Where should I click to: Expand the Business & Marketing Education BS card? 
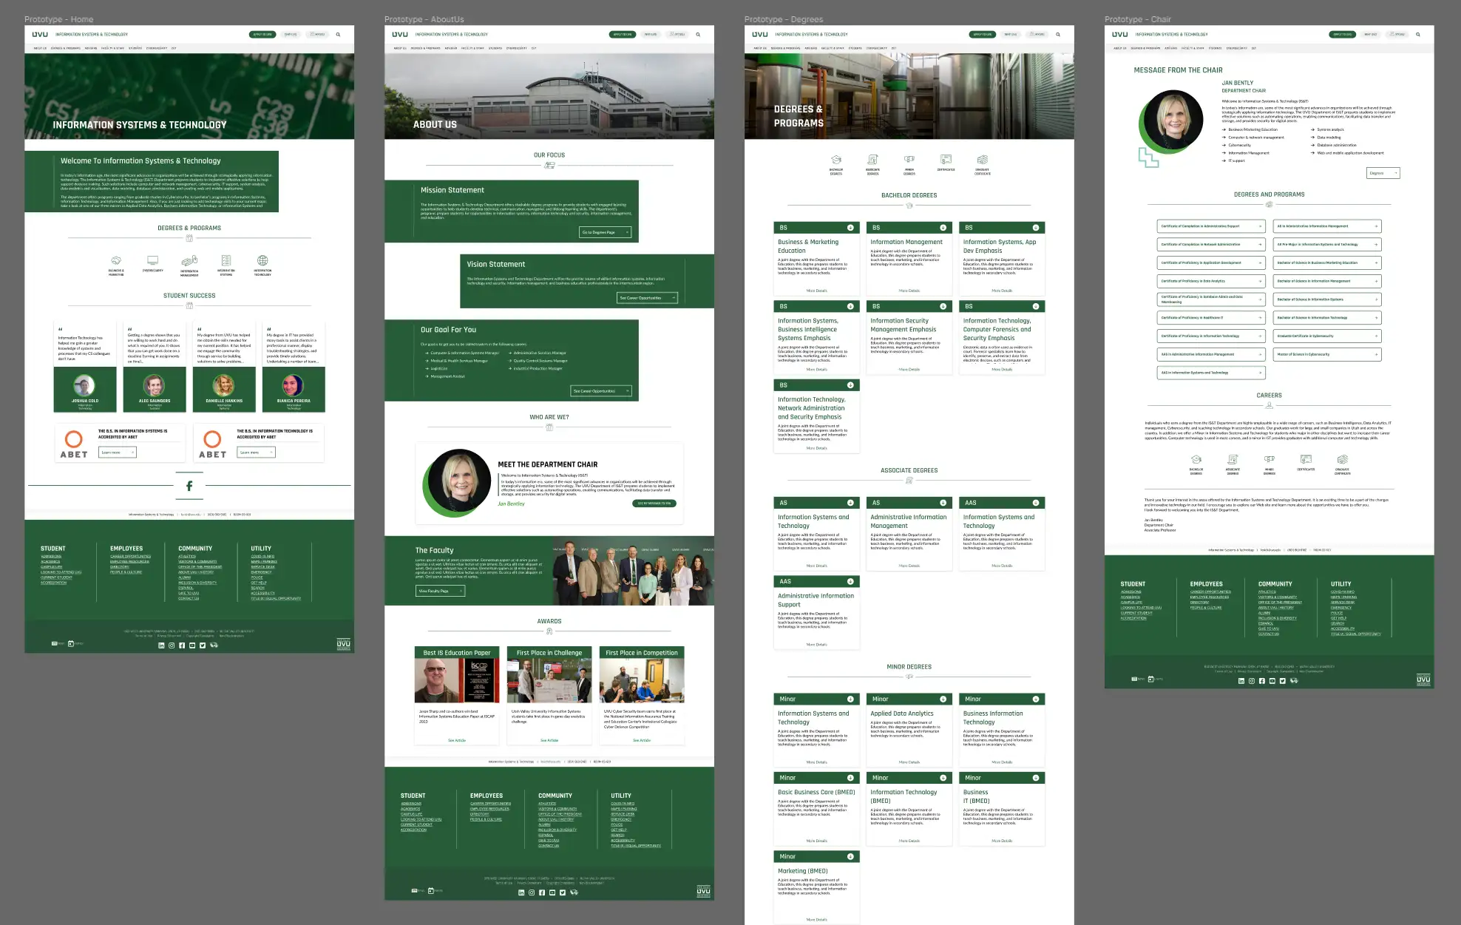(x=850, y=228)
